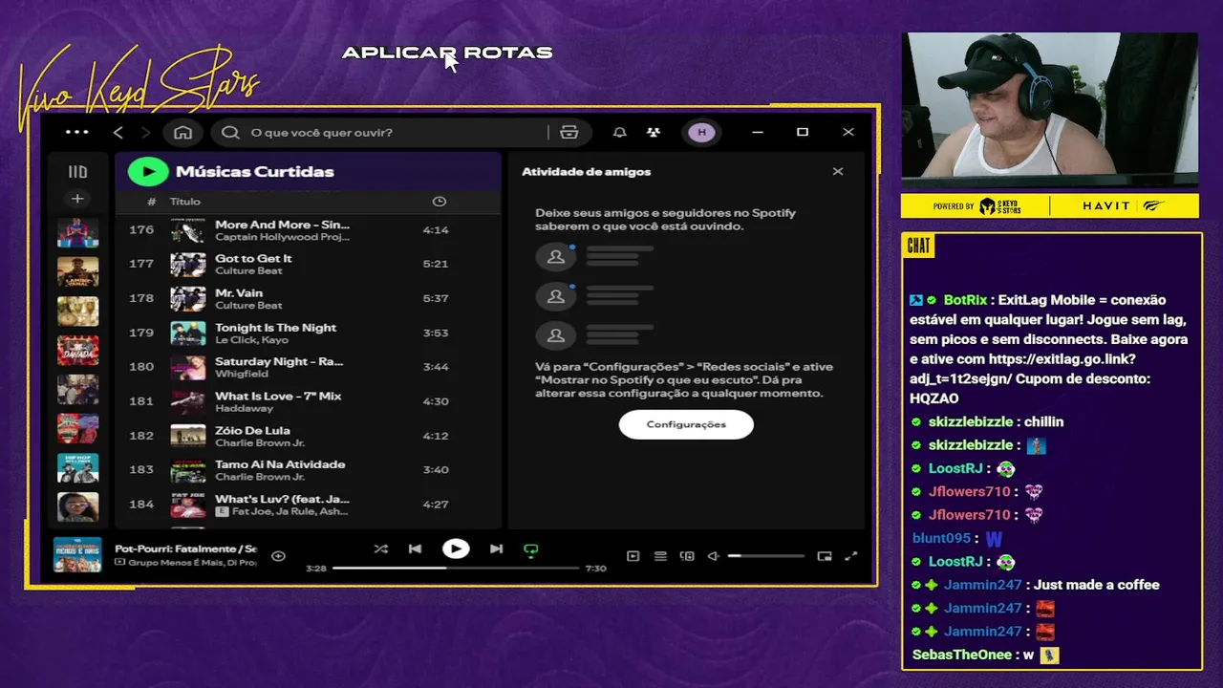Seek on the song progress bar
1223x688 pixels.
(x=456, y=568)
